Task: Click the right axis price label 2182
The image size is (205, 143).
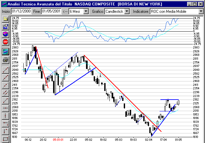Action: coord(196,100)
